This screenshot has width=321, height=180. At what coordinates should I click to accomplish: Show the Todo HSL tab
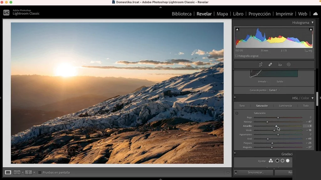click(306, 106)
